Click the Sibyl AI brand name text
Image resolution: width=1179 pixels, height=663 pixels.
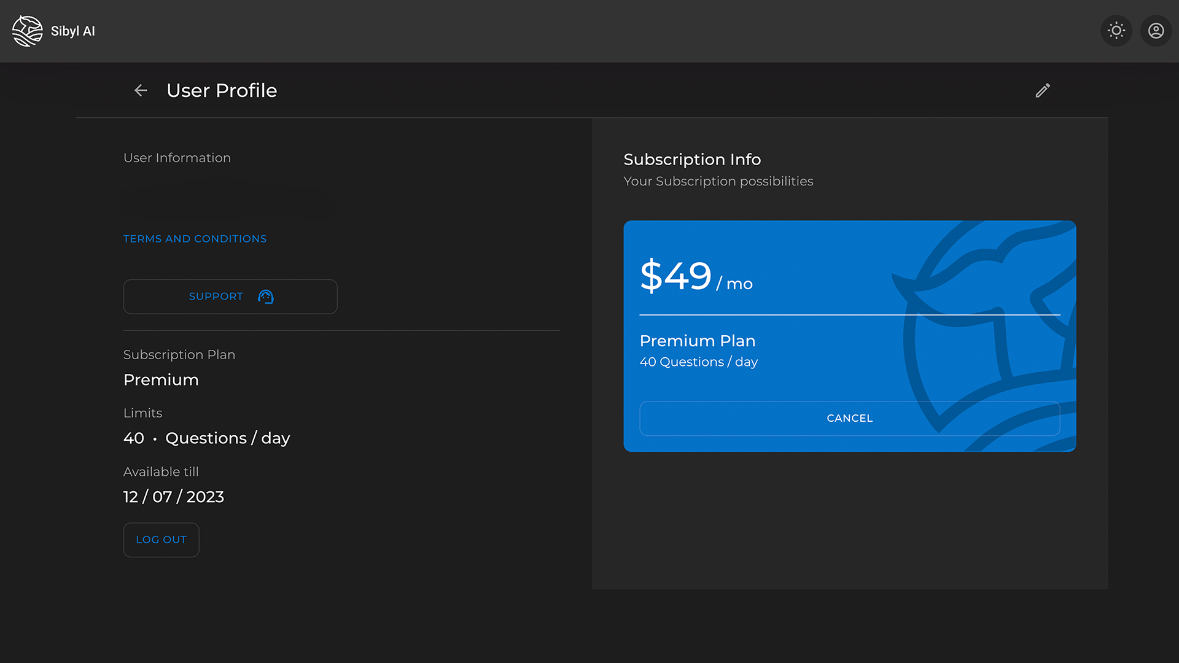tap(72, 31)
